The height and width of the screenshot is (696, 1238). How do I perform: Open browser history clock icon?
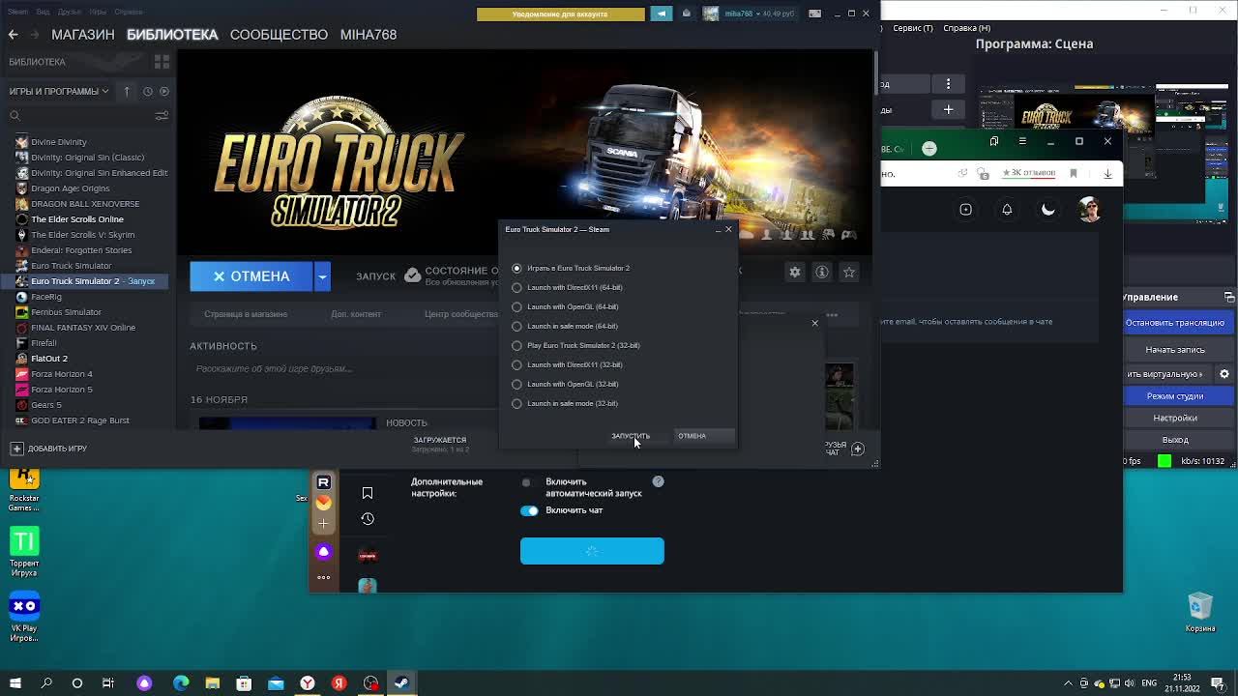tap(368, 519)
